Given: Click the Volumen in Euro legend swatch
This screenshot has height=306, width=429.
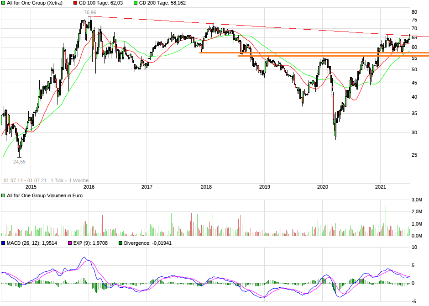Looking at the screenshot, I should coord(3,195).
